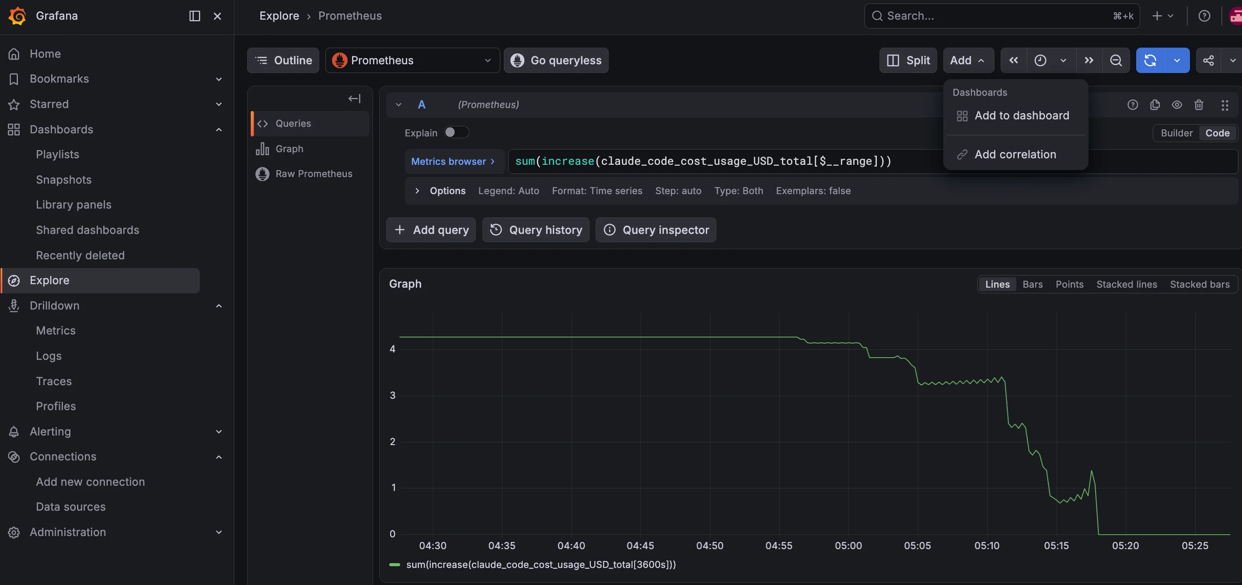Switch query editor to Code mode
Viewport: 1242px width, 585px height.
point(1217,133)
